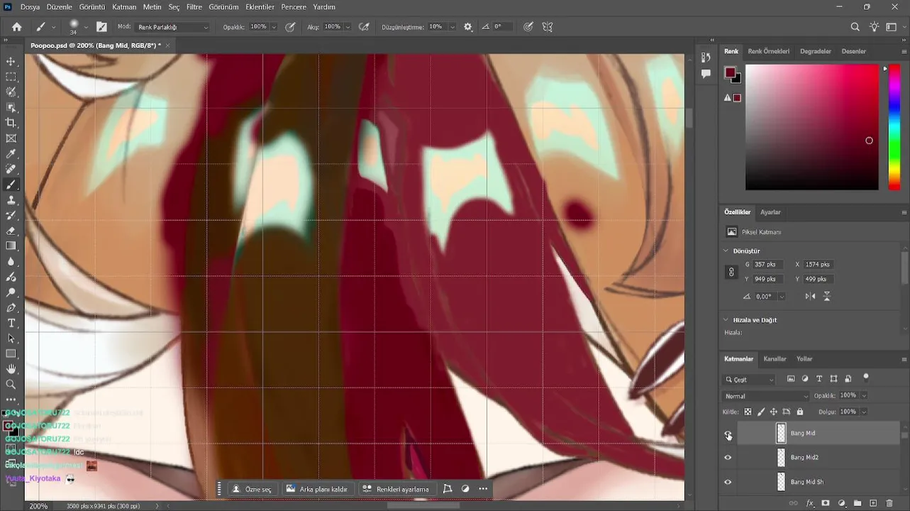Screen dimensions: 910x511
Task: Open the brush settings panel icon
Action: [101, 27]
